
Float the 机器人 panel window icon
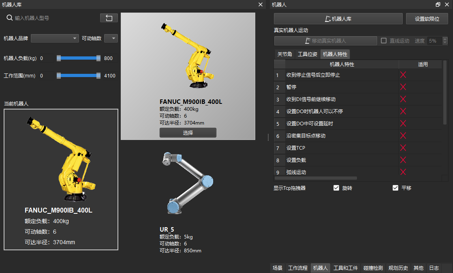point(438,4)
